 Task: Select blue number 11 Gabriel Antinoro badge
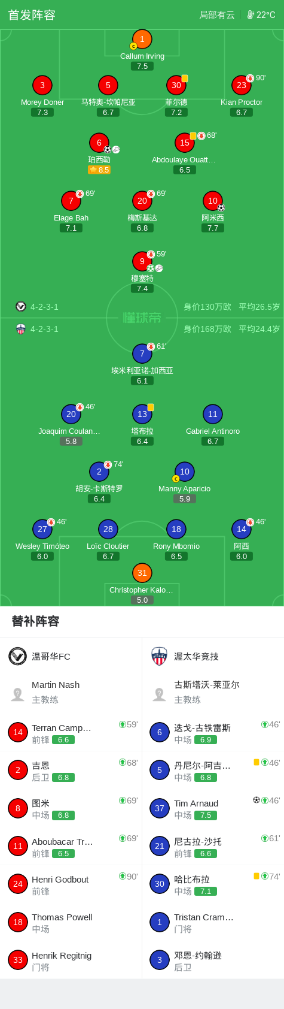coord(213,414)
